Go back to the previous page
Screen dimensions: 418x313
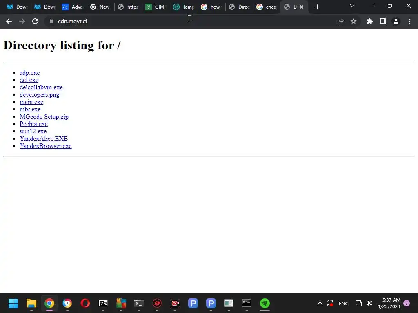[9, 21]
